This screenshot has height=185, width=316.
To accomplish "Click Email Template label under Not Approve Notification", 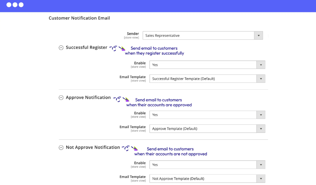I will pyautogui.click(x=133, y=177).
